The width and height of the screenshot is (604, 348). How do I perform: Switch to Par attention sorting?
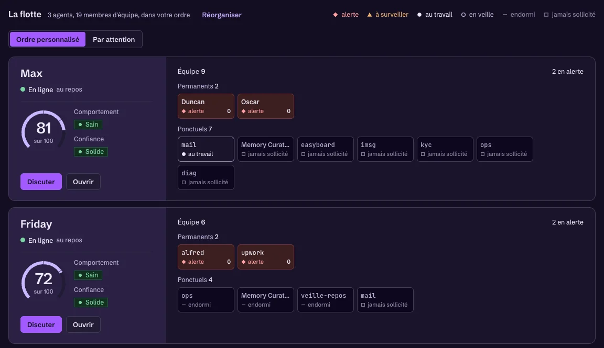point(114,39)
